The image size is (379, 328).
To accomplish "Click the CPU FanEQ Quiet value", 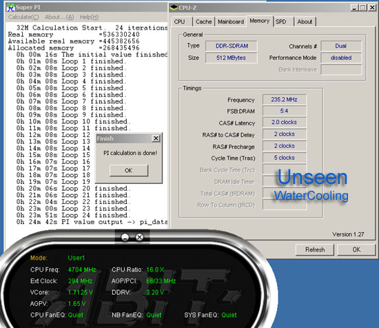I will [76, 315].
